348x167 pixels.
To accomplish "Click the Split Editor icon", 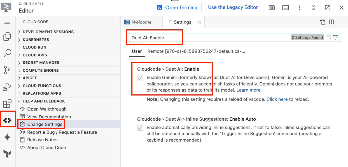I will coord(331,22).
